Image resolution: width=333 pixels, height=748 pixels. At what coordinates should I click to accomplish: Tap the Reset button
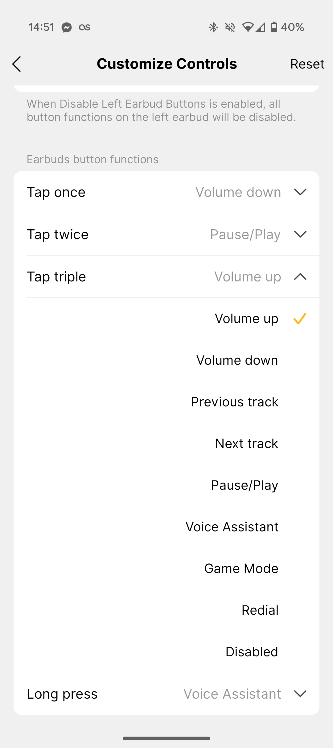coord(307,64)
